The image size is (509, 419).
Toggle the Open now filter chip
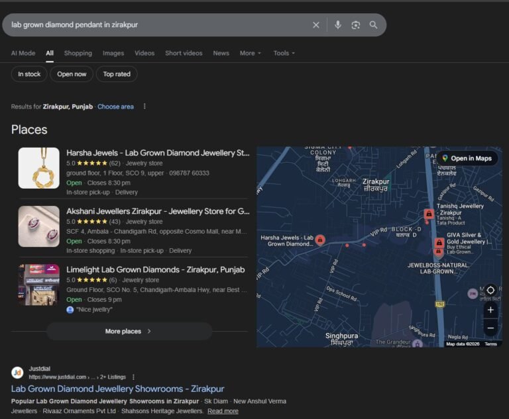pos(72,74)
